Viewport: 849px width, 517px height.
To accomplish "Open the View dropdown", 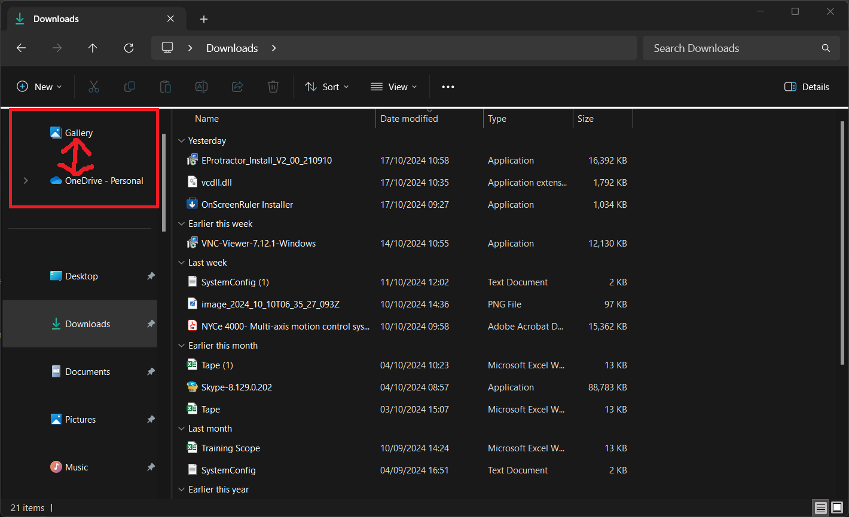I will [393, 87].
